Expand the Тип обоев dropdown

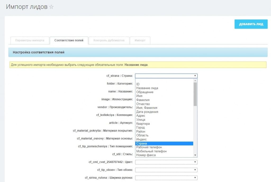[166, 170]
